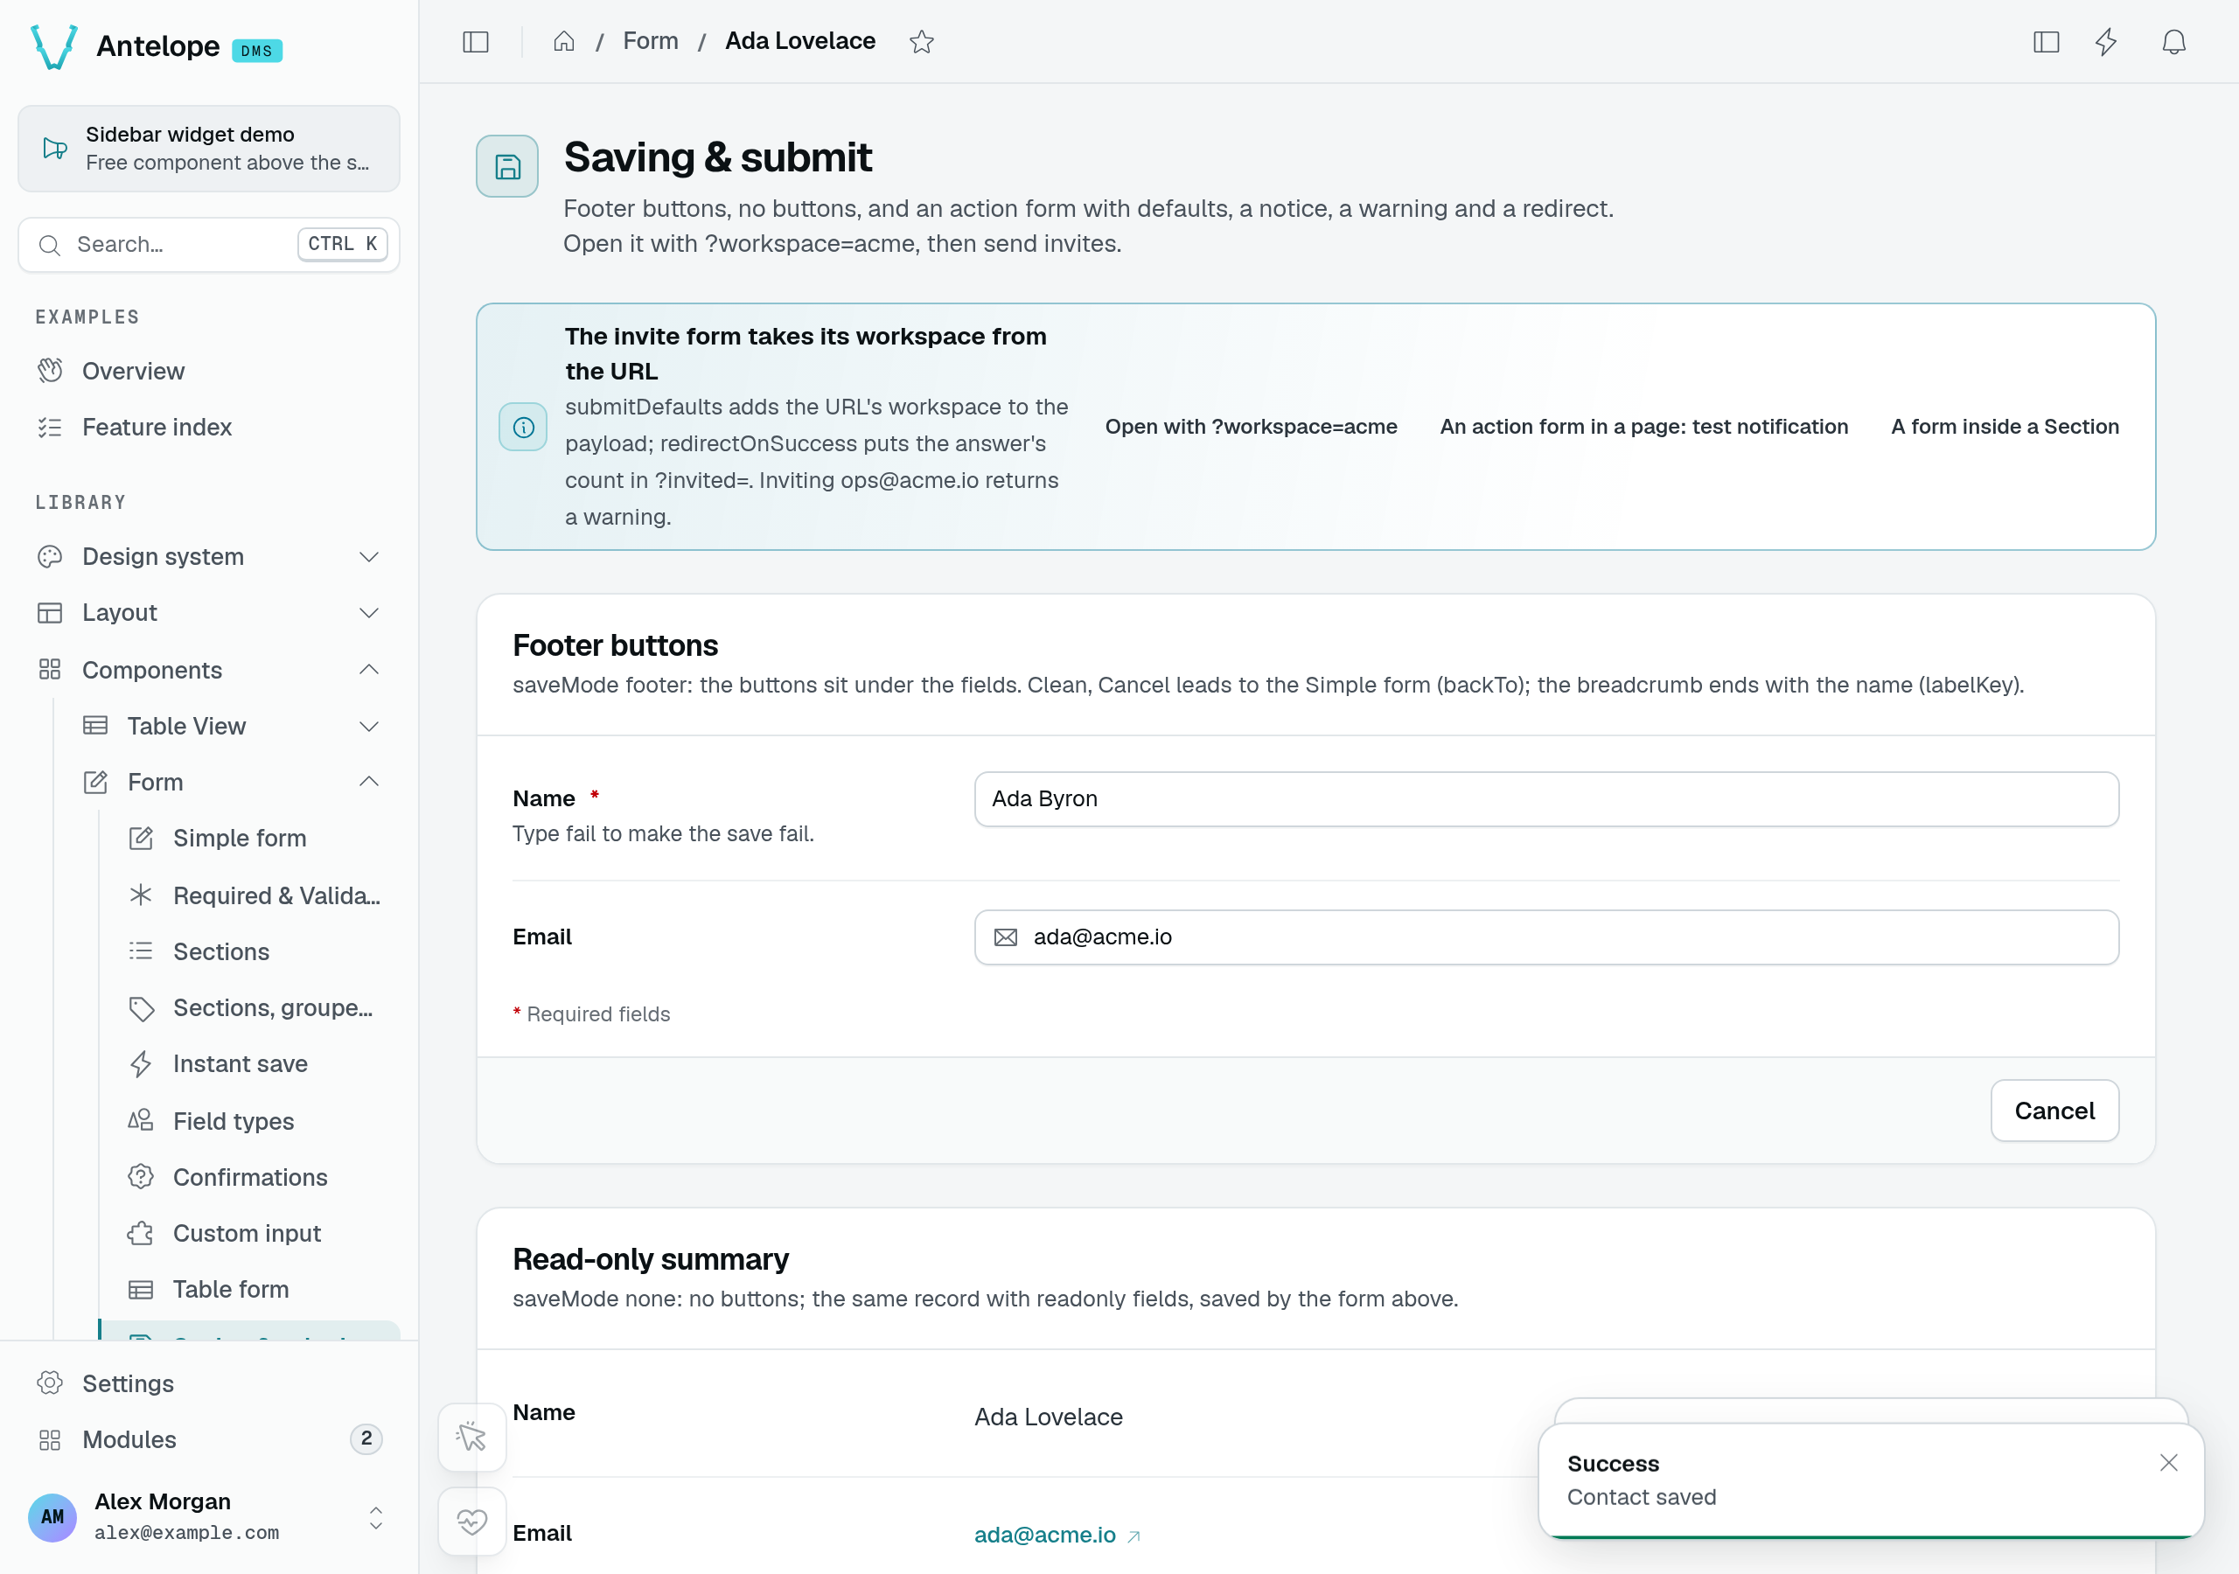Star Ada Lovelace as favorite
The image size is (2239, 1574).
(922, 42)
